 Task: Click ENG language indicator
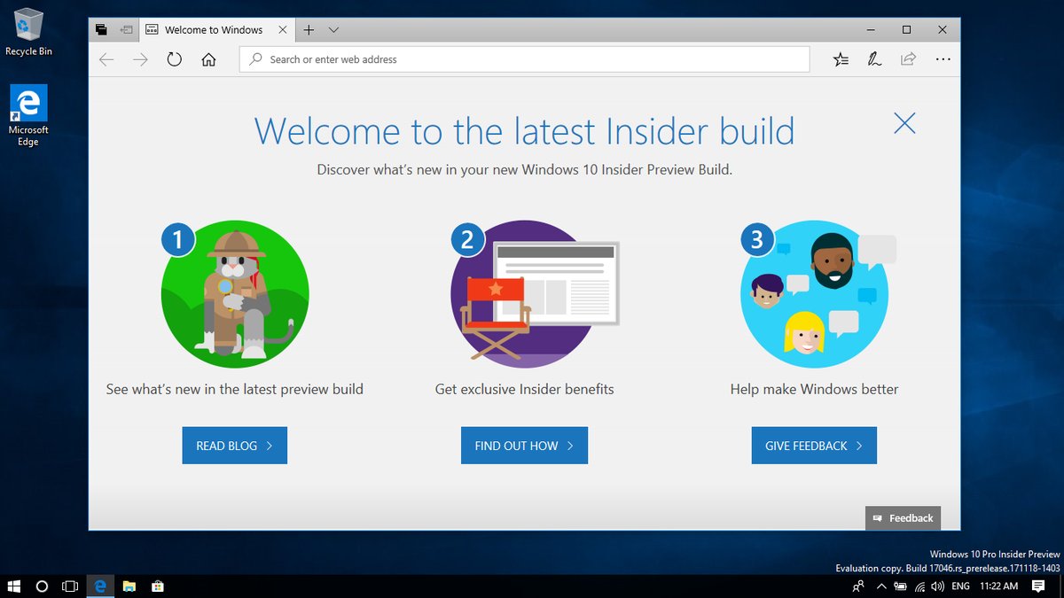point(961,586)
